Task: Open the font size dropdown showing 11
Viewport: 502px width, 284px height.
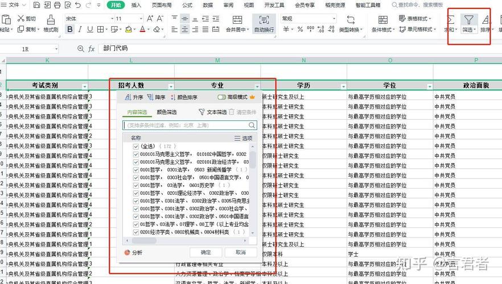Action: pos(141,19)
